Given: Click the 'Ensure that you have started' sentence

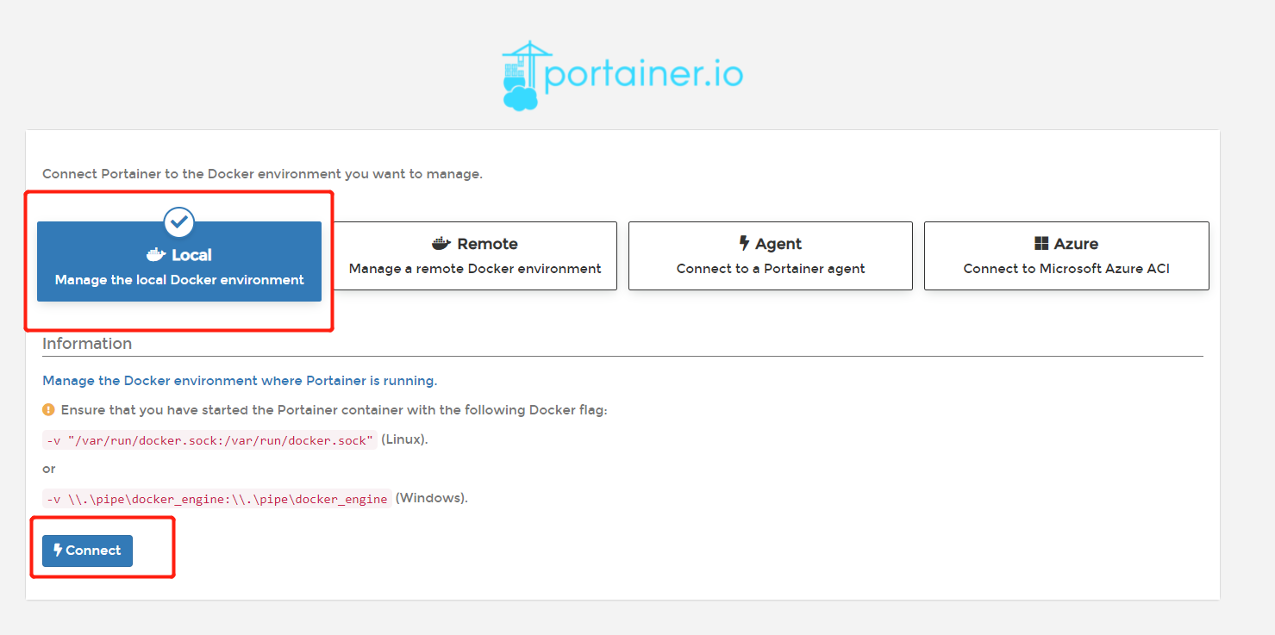Looking at the screenshot, I should (334, 410).
